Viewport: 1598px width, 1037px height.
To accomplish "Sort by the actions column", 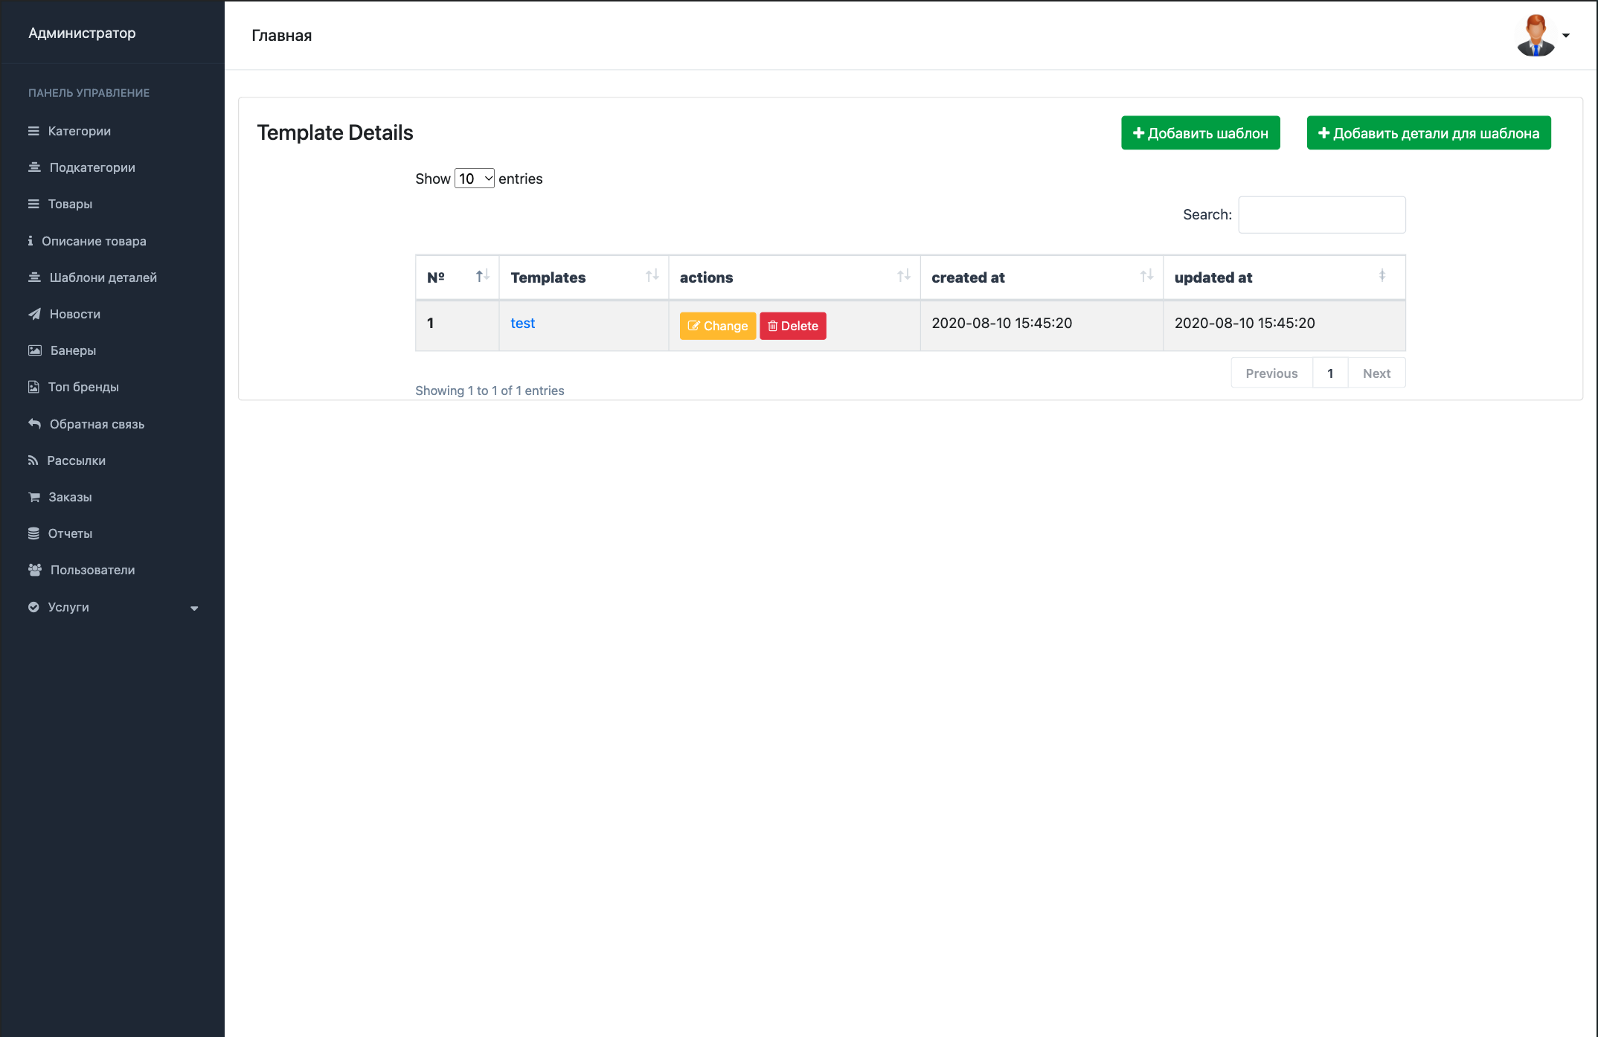I will [x=795, y=277].
